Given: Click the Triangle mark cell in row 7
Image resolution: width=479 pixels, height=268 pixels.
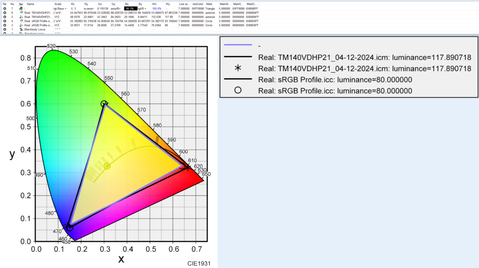Looking at the screenshot, I should click(x=210, y=8).
